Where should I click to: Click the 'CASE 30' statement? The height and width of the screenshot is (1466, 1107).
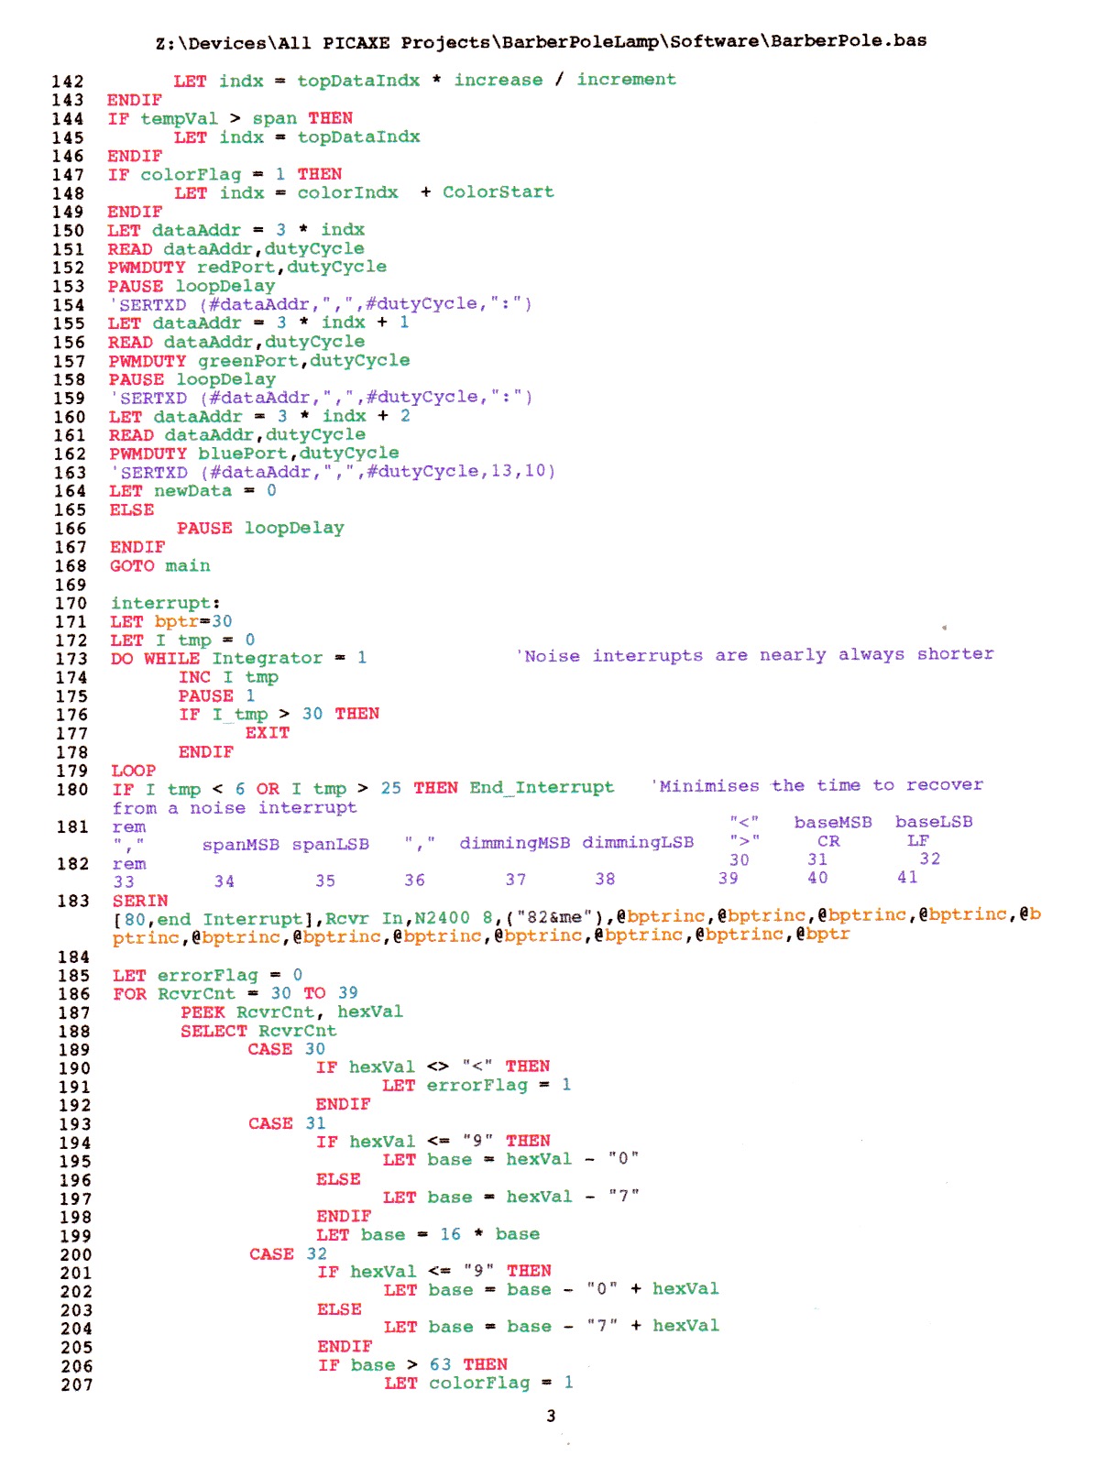point(286,1049)
